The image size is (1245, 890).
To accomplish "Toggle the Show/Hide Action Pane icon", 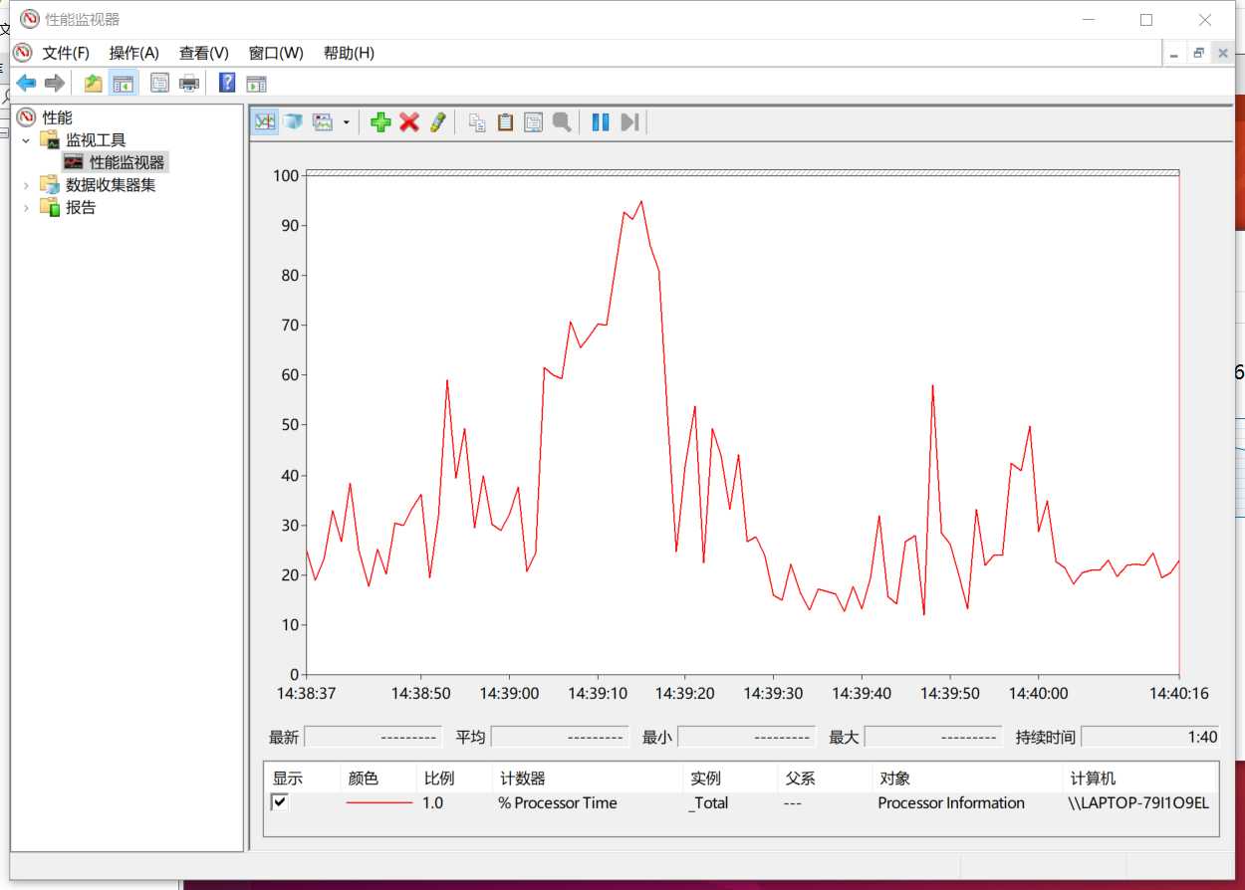I will point(257,84).
